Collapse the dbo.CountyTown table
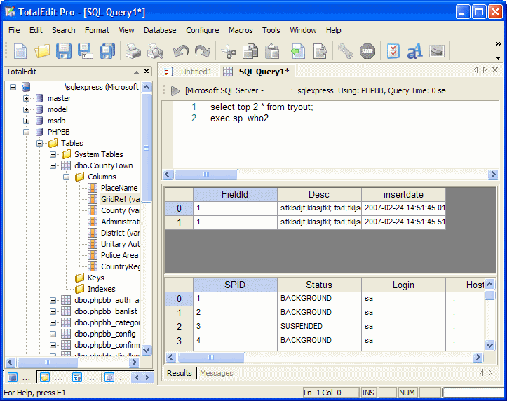The width and height of the screenshot is (507, 401). [53, 165]
